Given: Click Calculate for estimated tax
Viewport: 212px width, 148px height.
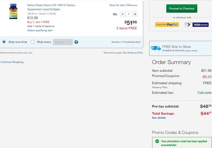Looking at the screenshot, I should coord(204,93).
